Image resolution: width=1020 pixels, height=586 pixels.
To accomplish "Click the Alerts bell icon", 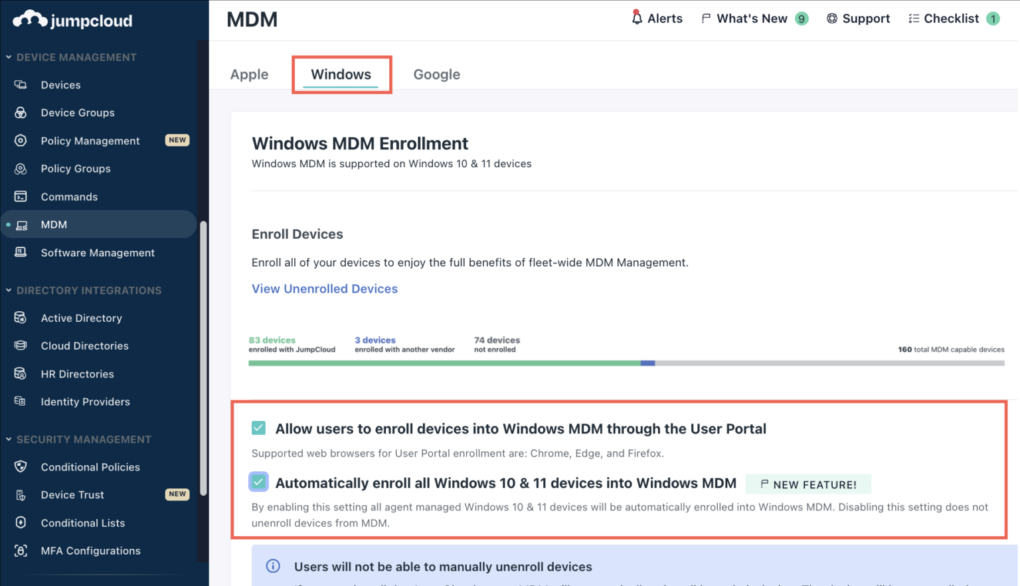I will 636,18.
